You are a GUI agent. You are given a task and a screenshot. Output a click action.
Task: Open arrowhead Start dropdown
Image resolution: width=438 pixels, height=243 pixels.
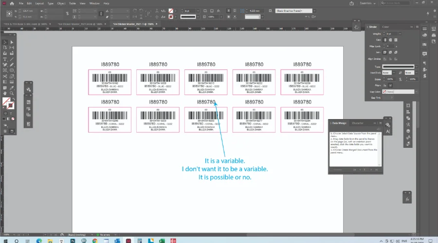pyautogui.click(x=394, y=72)
